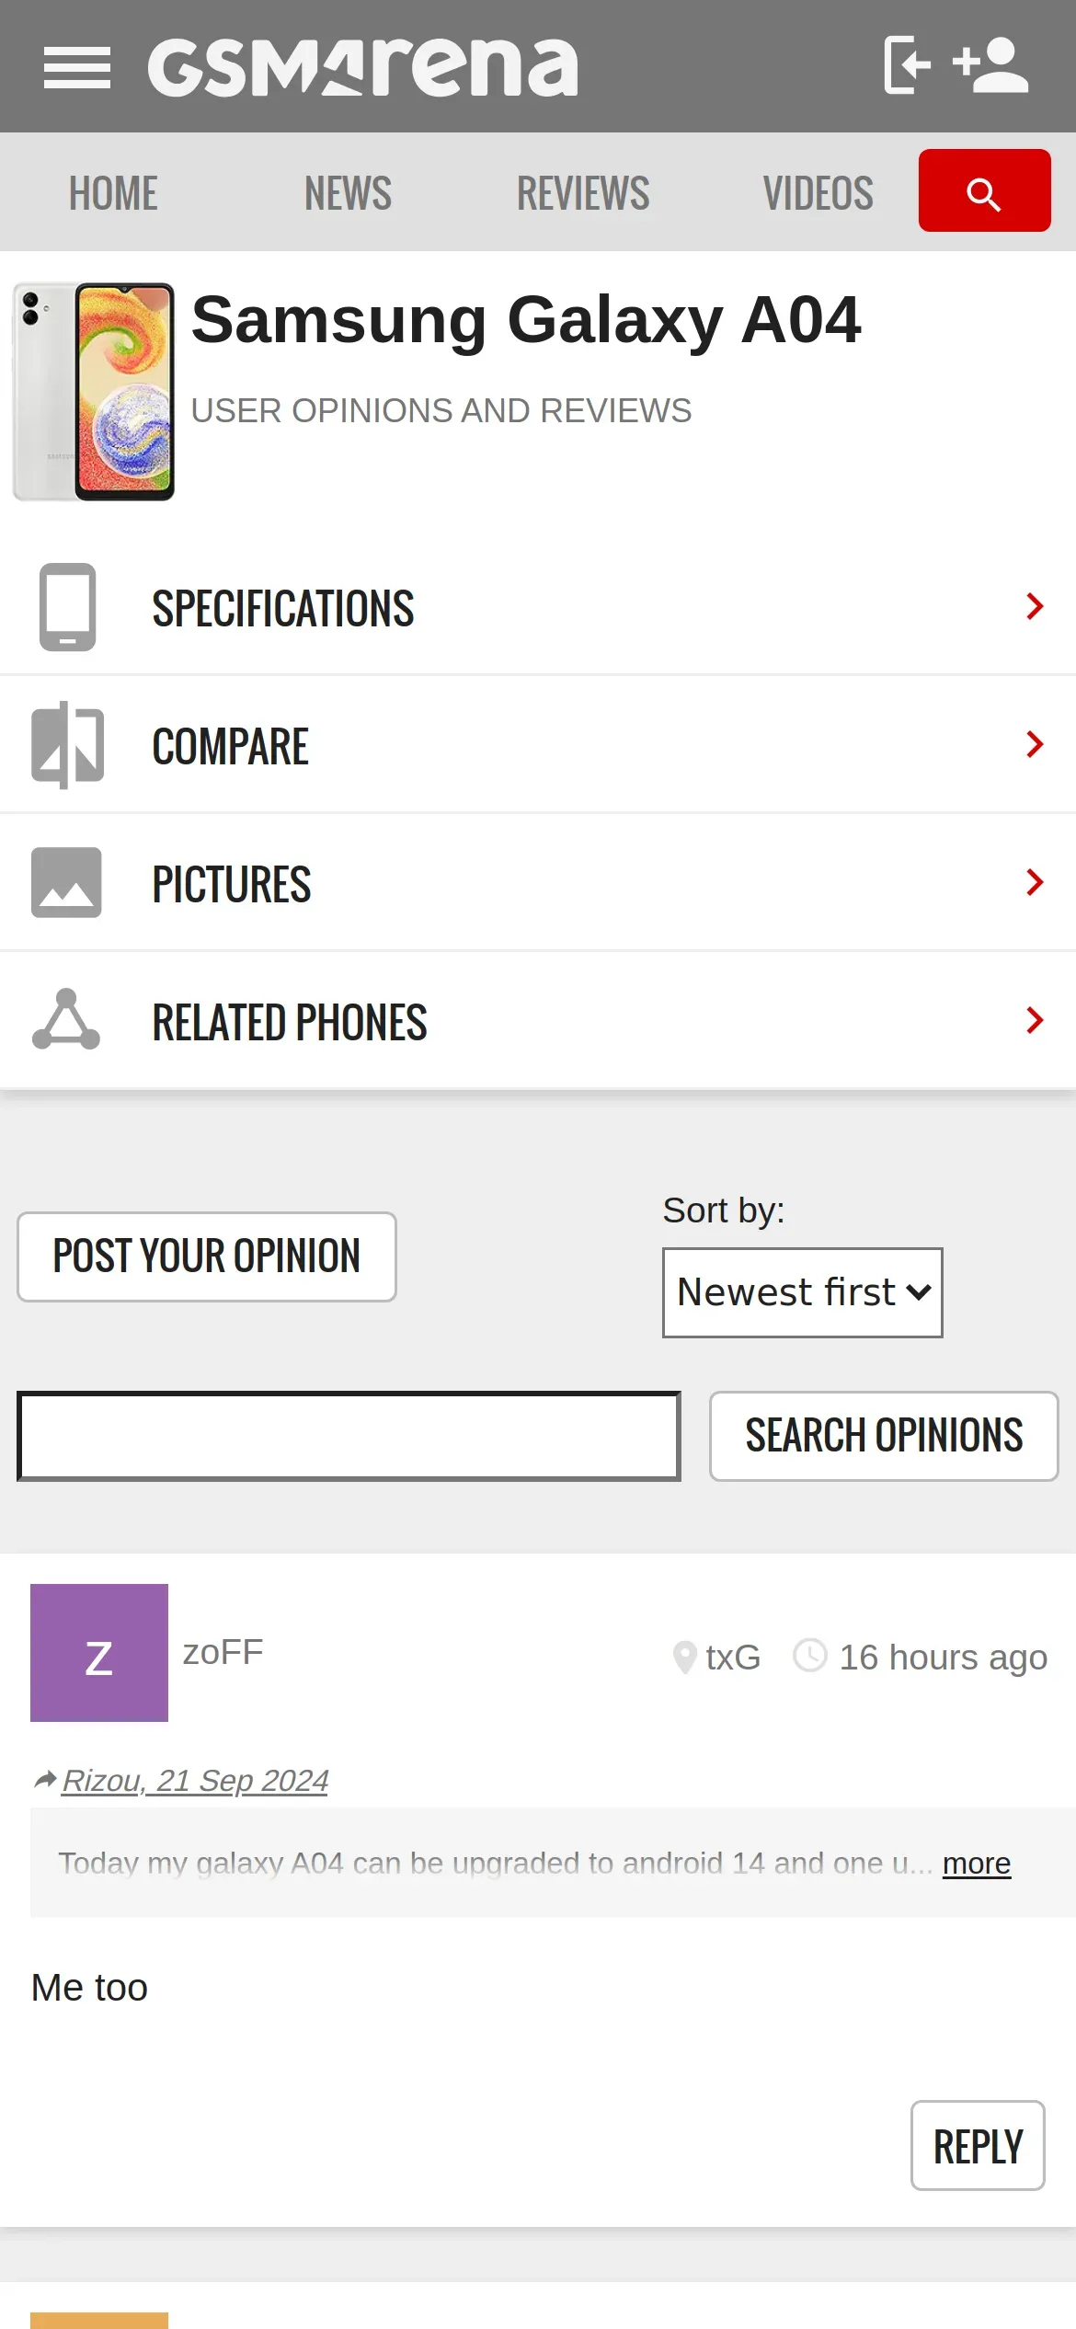Image resolution: width=1076 pixels, height=2329 pixels.
Task: Reply to zoFF's comment
Action: click(978, 2146)
